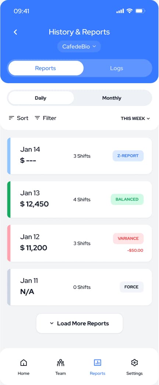
Task: Open the Z-REPORT badge for Jan 14
Action: [x=128, y=156]
